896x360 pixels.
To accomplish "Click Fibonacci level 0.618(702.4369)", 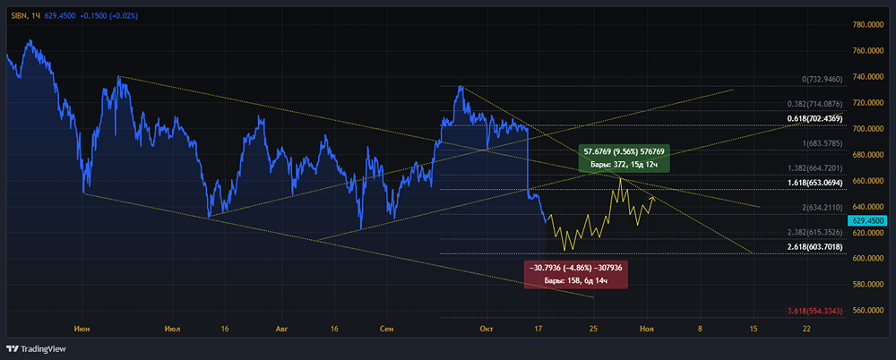I will point(816,118).
